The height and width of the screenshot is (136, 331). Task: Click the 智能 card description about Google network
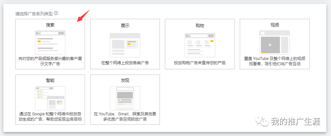click(50, 117)
